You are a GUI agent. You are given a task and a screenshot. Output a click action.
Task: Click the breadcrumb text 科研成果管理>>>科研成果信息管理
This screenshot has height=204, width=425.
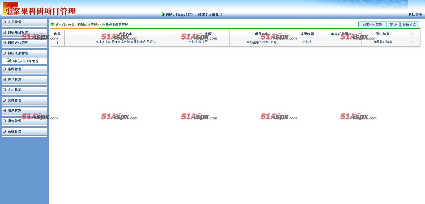pos(103,25)
